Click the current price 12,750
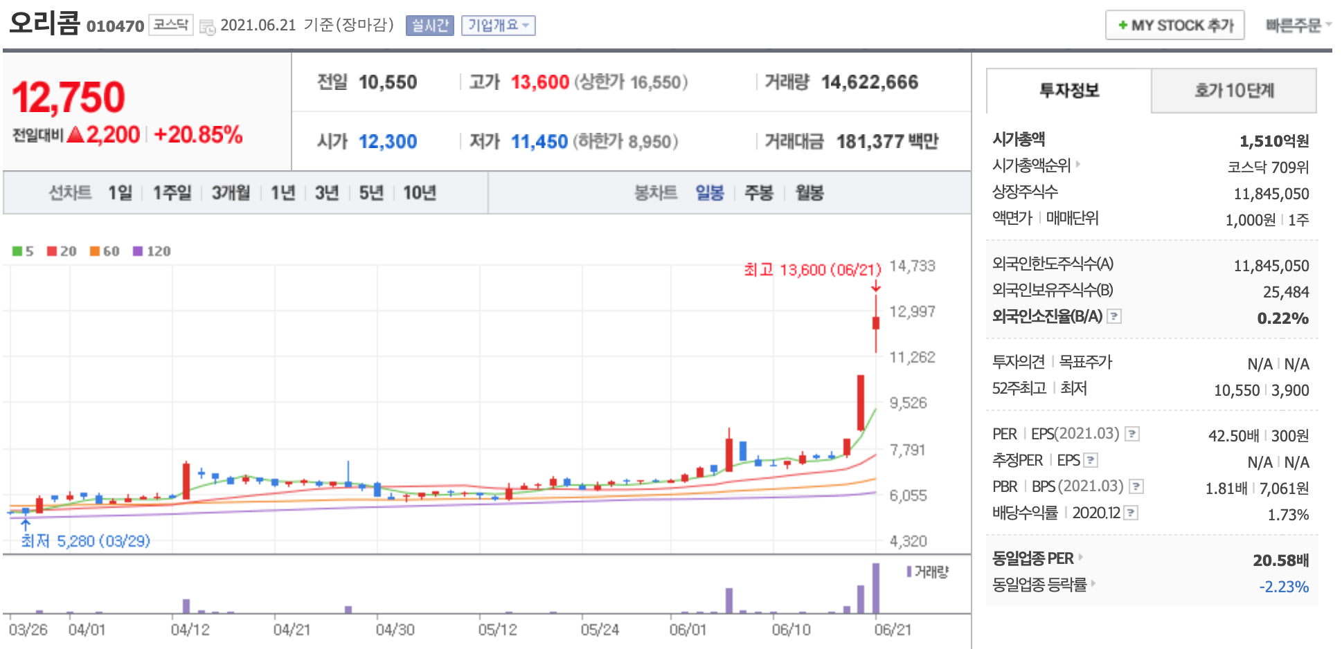Screen dimensions: 1342x649 69,97
